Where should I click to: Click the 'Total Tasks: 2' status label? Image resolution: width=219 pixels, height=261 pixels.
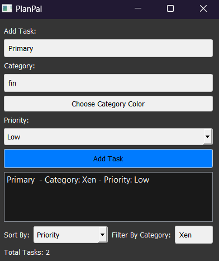(x=27, y=253)
